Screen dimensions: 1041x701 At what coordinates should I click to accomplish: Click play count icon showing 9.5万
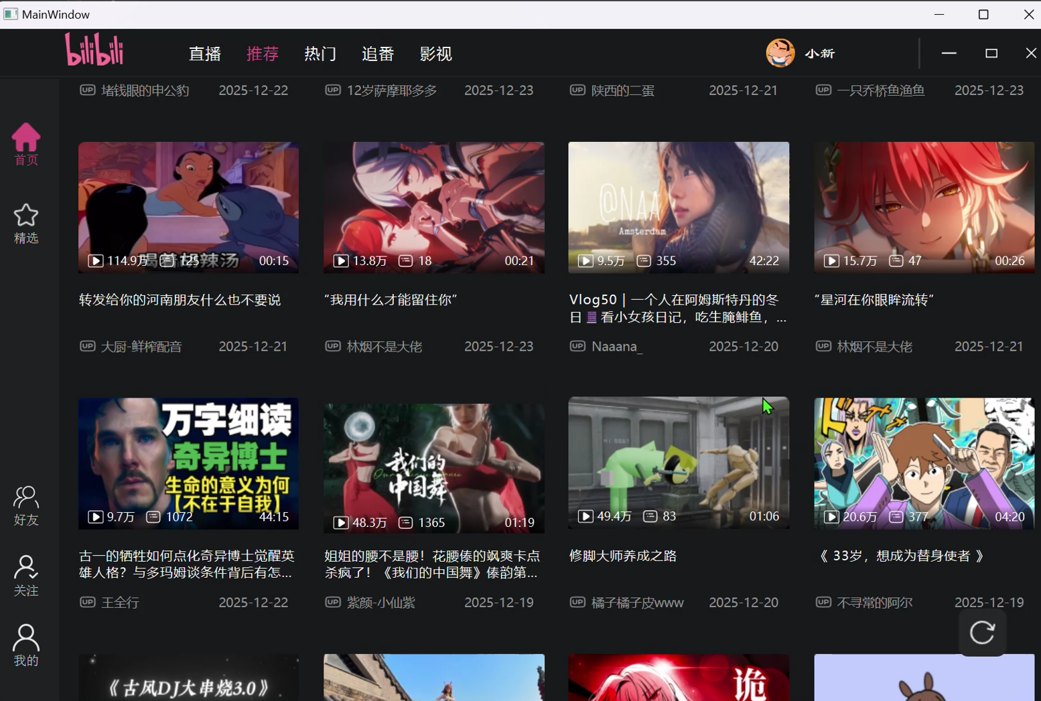pos(585,260)
